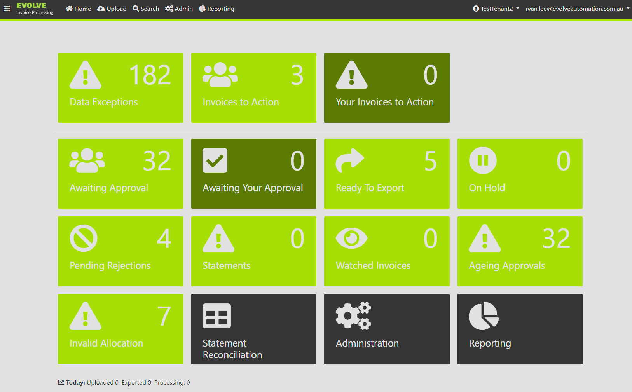
Task: Open the ryan.lee user account dropdown
Action: click(577, 9)
